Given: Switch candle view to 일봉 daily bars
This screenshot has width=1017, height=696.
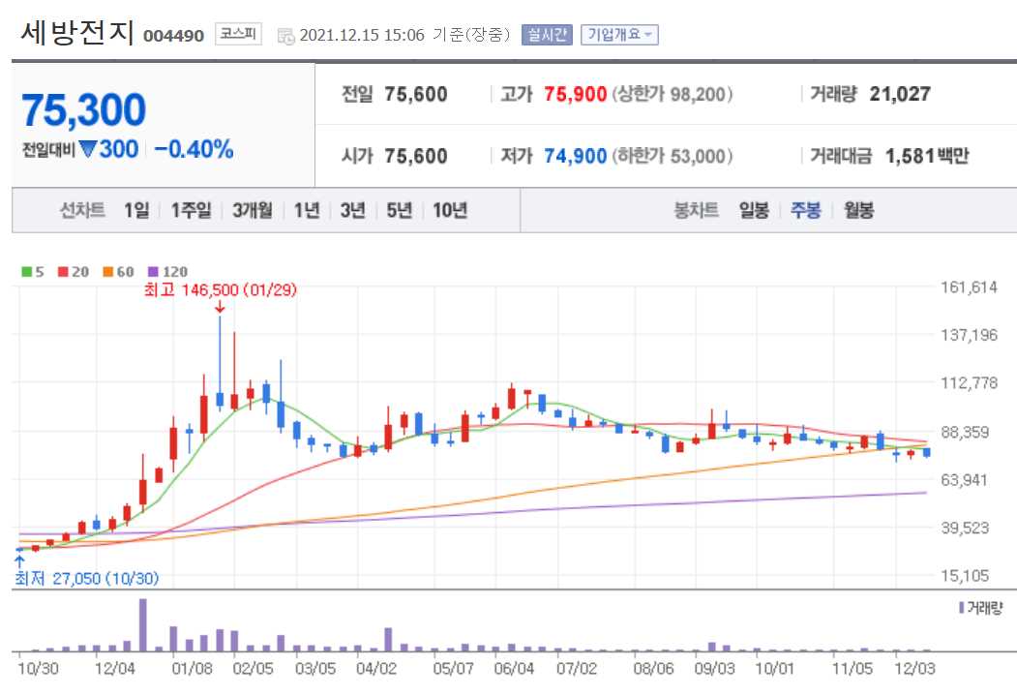Looking at the screenshot, I should [757, 209].
